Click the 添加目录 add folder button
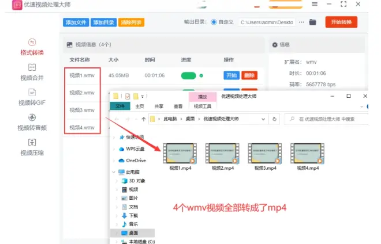381x244 pixels. (103, 22)
